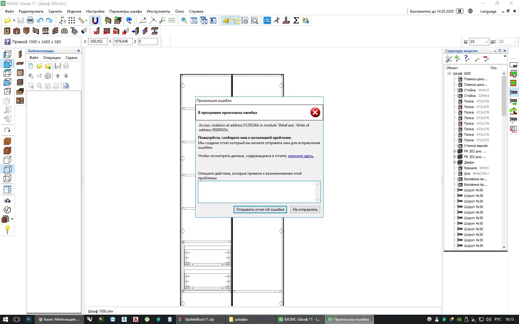
Task: Click the metal tube rod icon
Action: tap(84, 31)
